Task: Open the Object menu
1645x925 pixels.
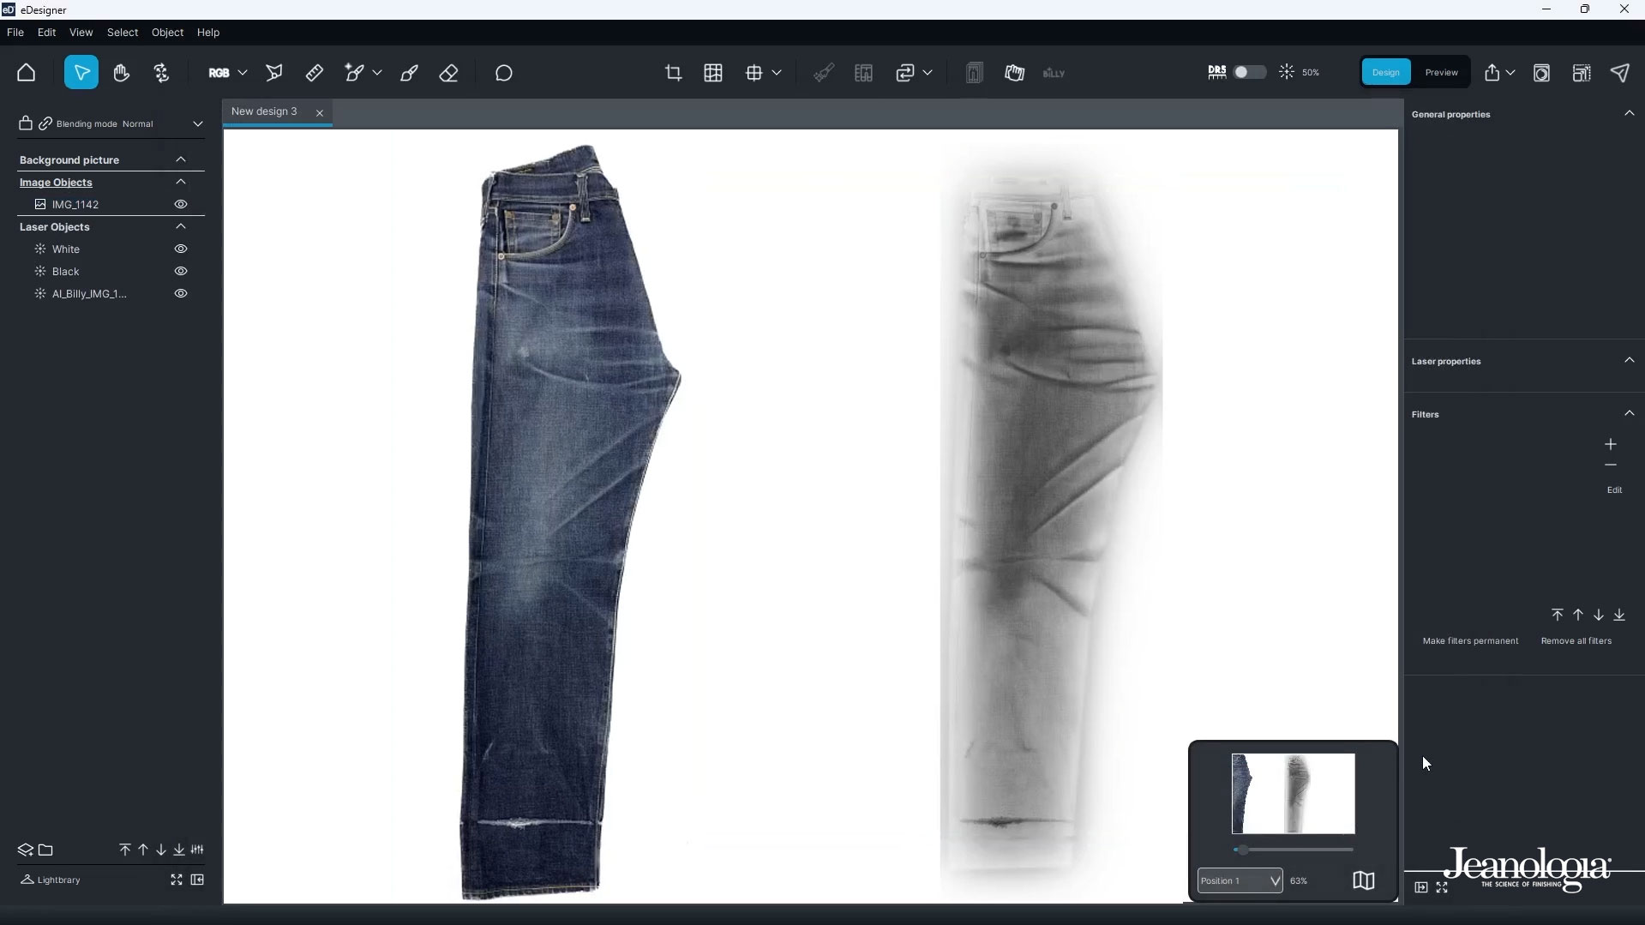Action: pos(167,32)
